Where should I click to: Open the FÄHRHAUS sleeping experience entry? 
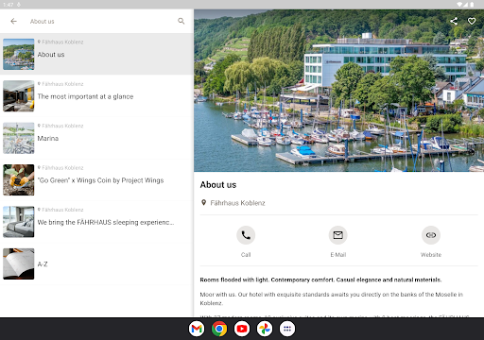click(x=96, y=222)
